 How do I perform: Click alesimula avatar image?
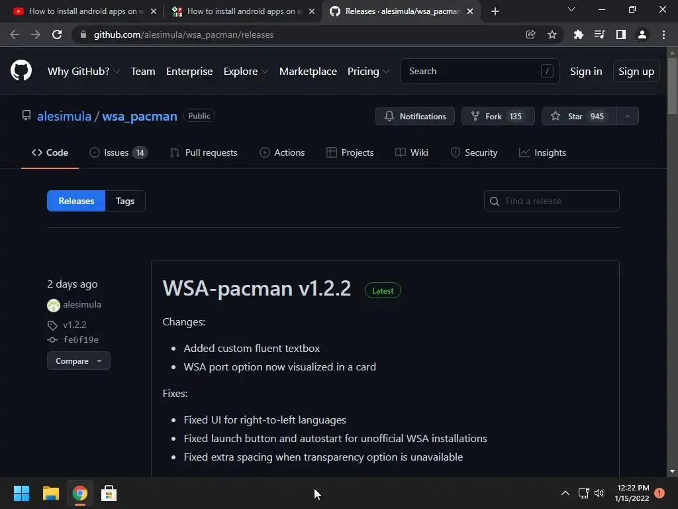[x=54, y=305]
